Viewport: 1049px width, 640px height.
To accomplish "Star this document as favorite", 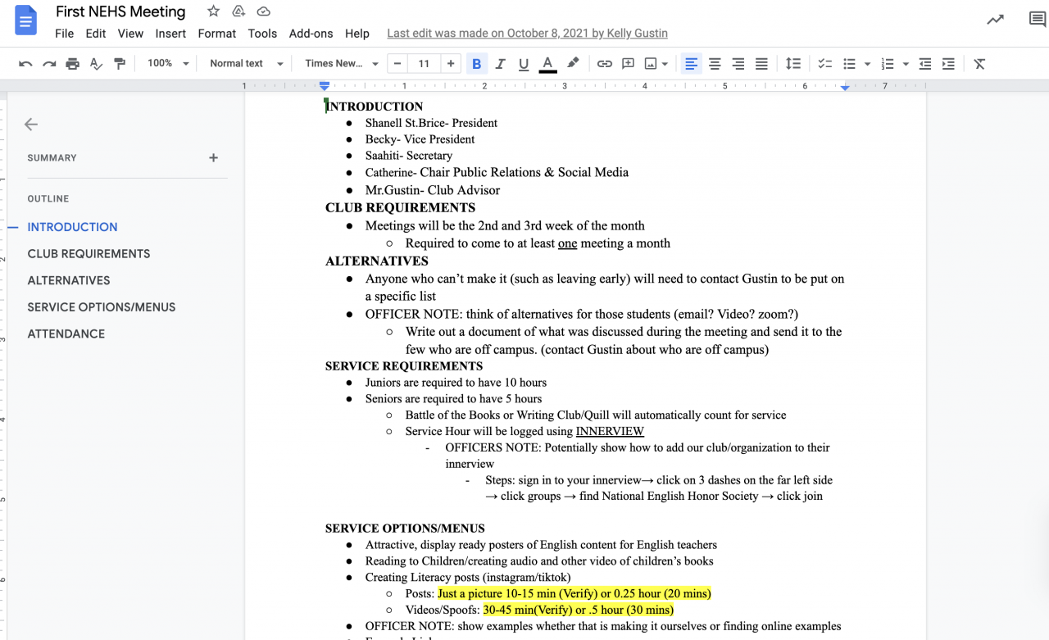I will pos(213,11).
